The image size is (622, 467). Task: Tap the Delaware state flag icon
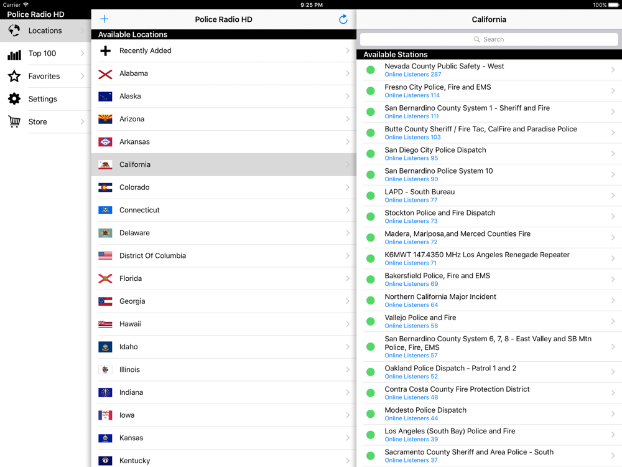click(x=105, y=233)
